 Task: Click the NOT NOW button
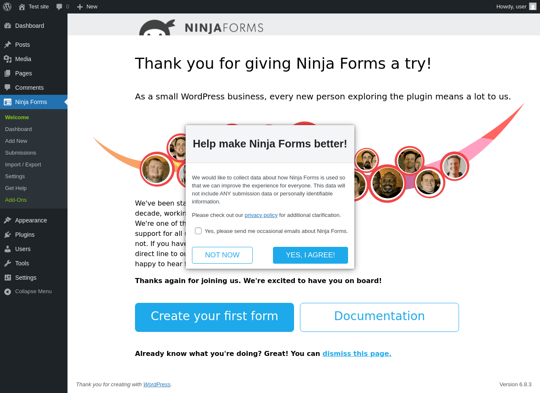(x=222, y=255)
